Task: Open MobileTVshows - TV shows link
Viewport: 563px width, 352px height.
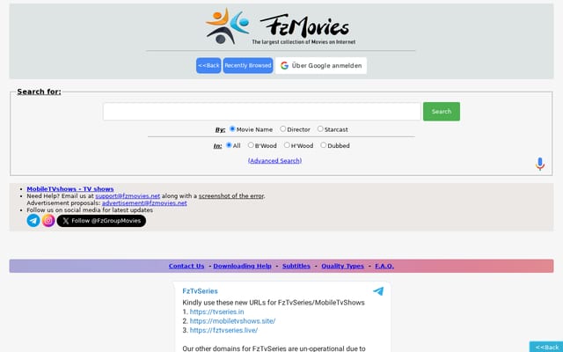Action: pyautogui.click(x=70, y=189)
